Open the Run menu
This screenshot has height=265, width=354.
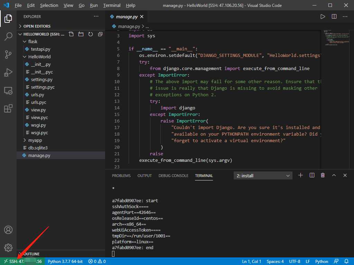point(94,5)
